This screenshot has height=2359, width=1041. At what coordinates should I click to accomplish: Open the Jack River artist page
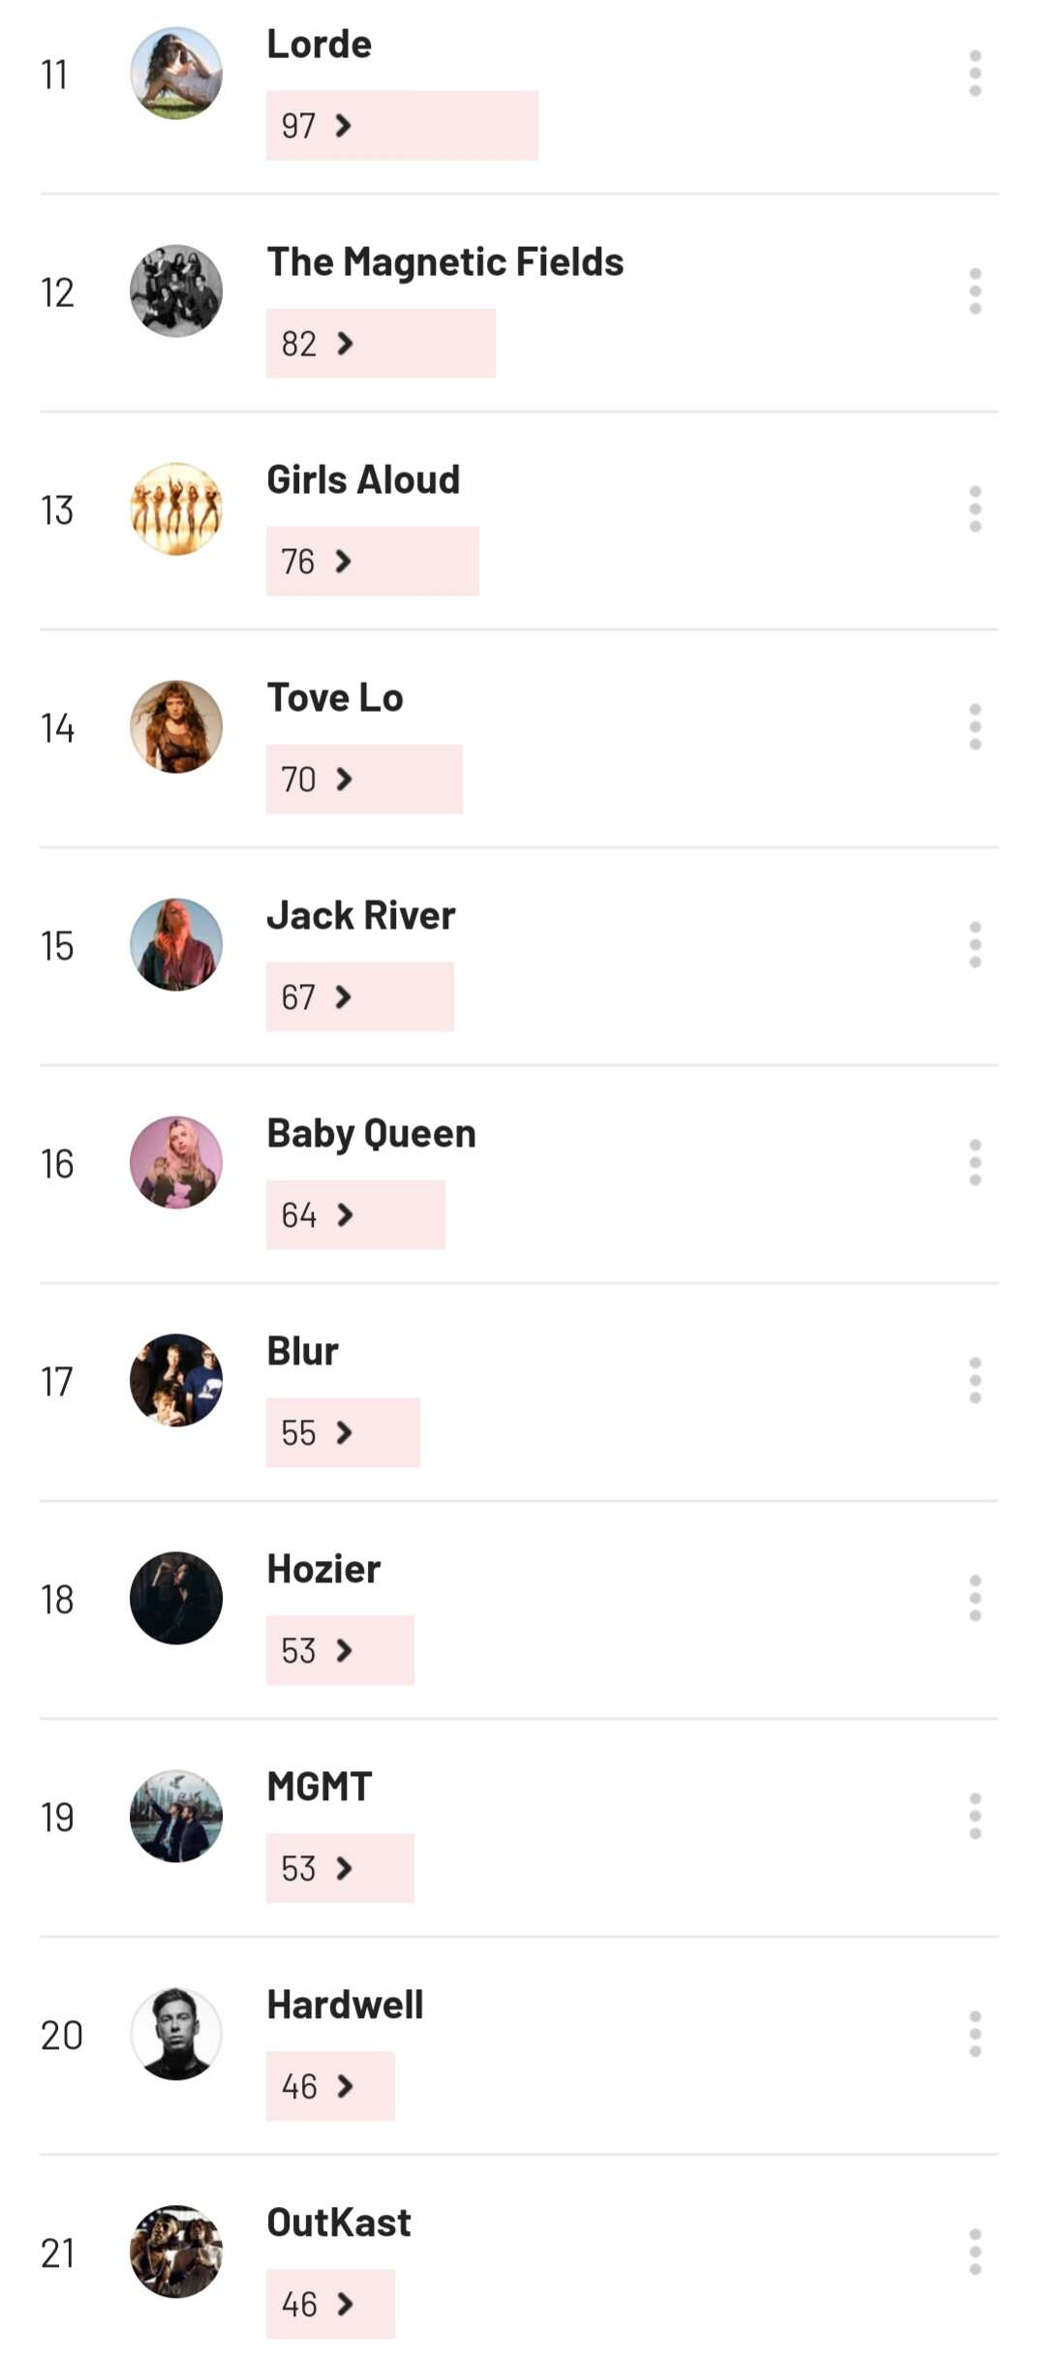point(360,915)
